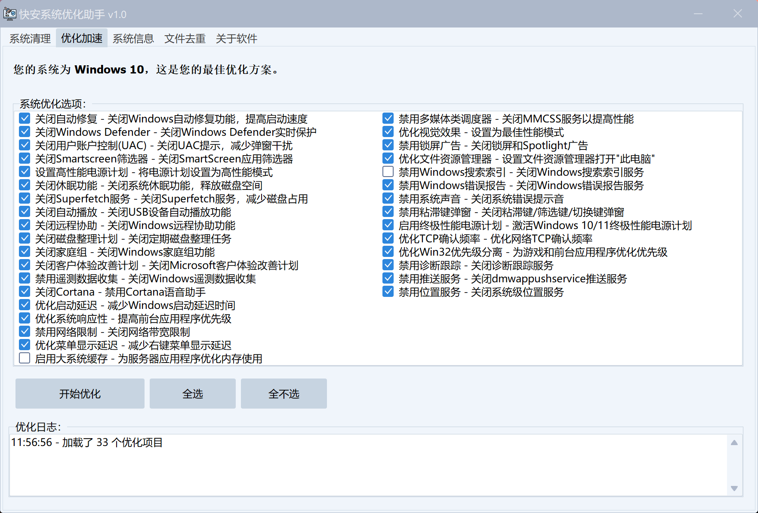Click the 全不选 button
The height and width of the screenshot is (513, 758).
[284, 394]
